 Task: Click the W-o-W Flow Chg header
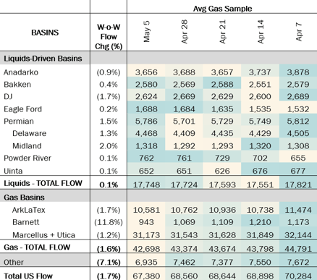(x=109, y=37)
